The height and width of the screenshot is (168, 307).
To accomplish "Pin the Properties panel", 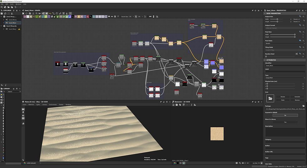I will coord(297,10).
